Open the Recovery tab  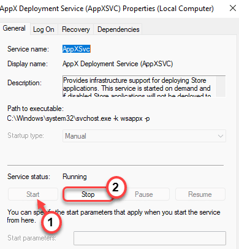(x=76, y=29)
